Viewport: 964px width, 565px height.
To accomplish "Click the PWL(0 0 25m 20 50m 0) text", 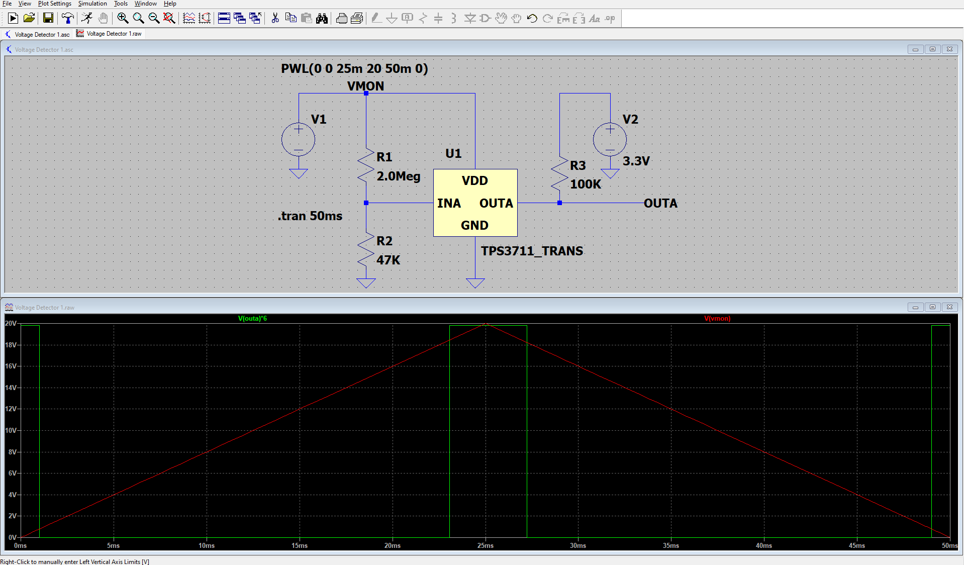I will [354, 68].
